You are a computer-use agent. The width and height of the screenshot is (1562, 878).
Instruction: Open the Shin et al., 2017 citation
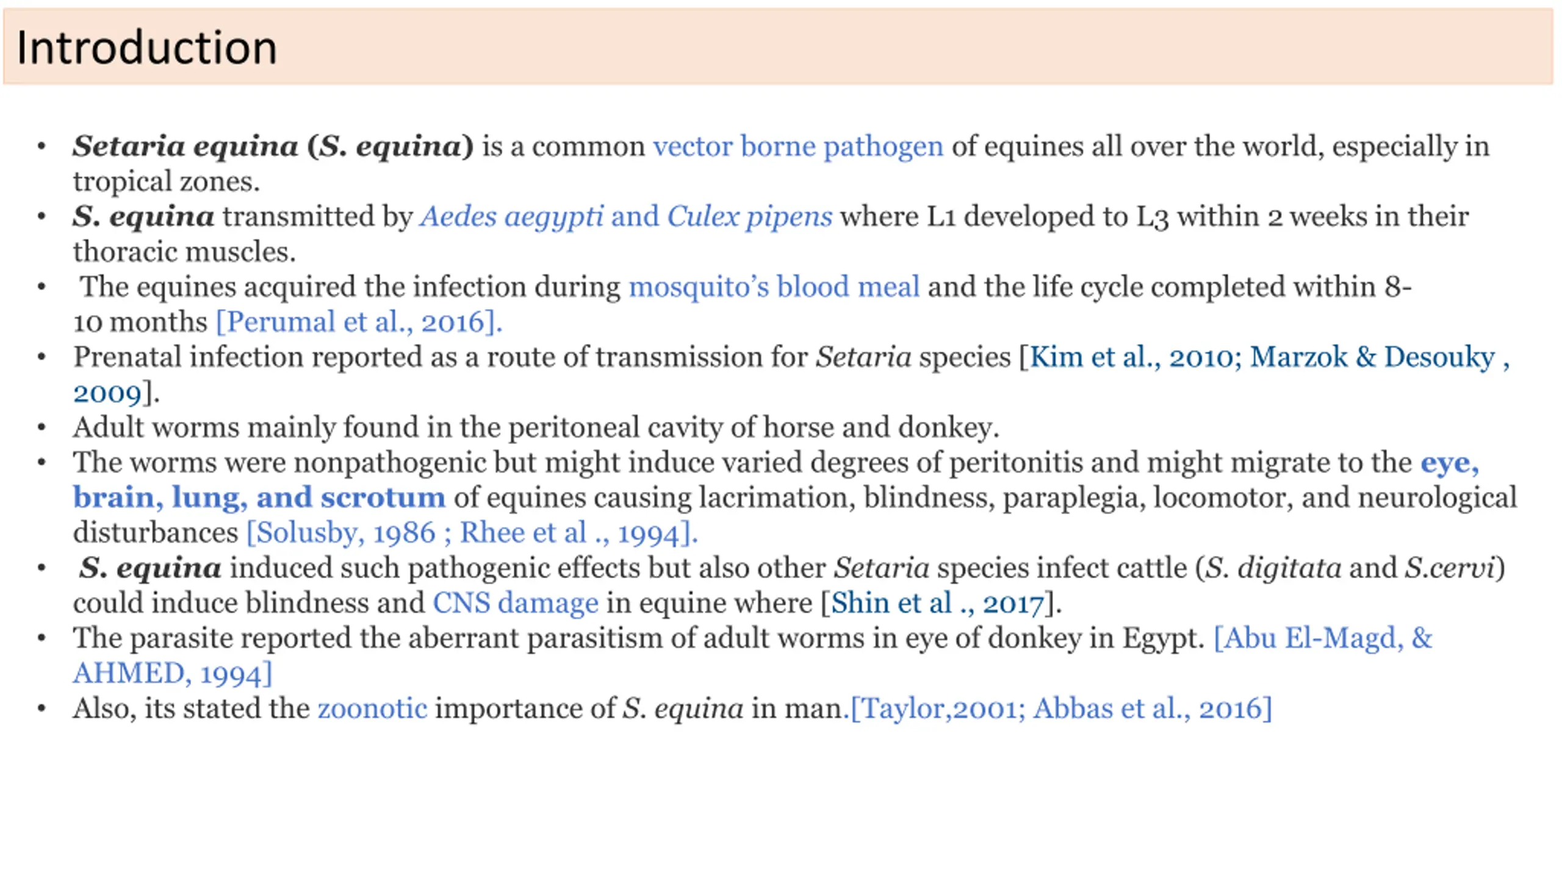938,604
